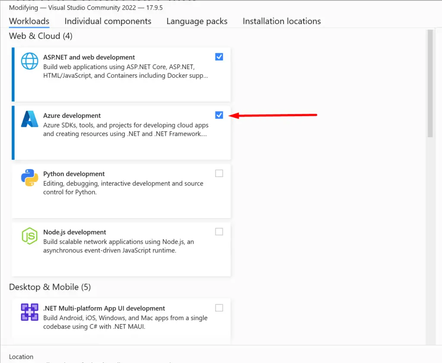Select the Workloads tab
Viewport: 442px width, 363px height.
pyautogui.click(x=28, y=21)
